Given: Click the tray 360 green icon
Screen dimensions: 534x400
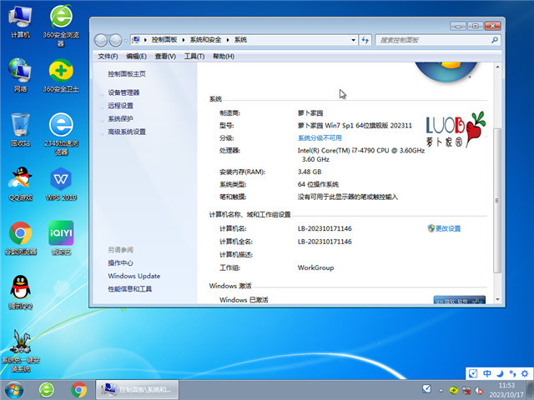Looking at the screenshot, I should (x=453, y=390).
